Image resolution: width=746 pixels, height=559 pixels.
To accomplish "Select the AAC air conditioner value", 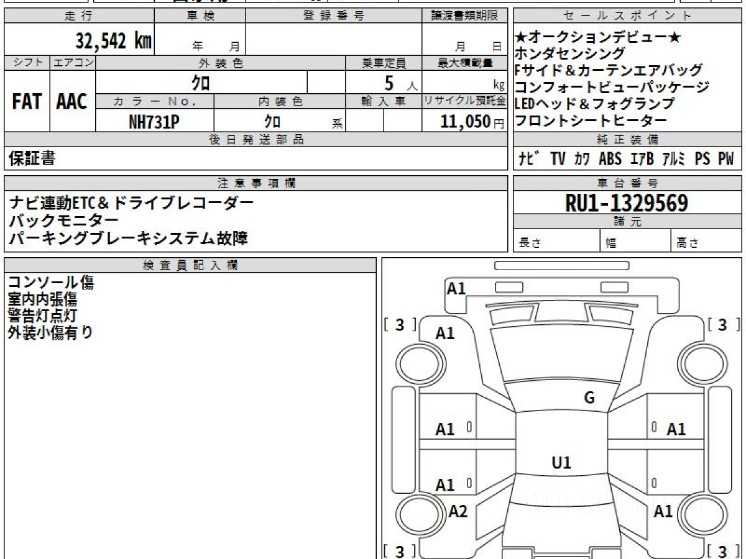I will point(72,102).
